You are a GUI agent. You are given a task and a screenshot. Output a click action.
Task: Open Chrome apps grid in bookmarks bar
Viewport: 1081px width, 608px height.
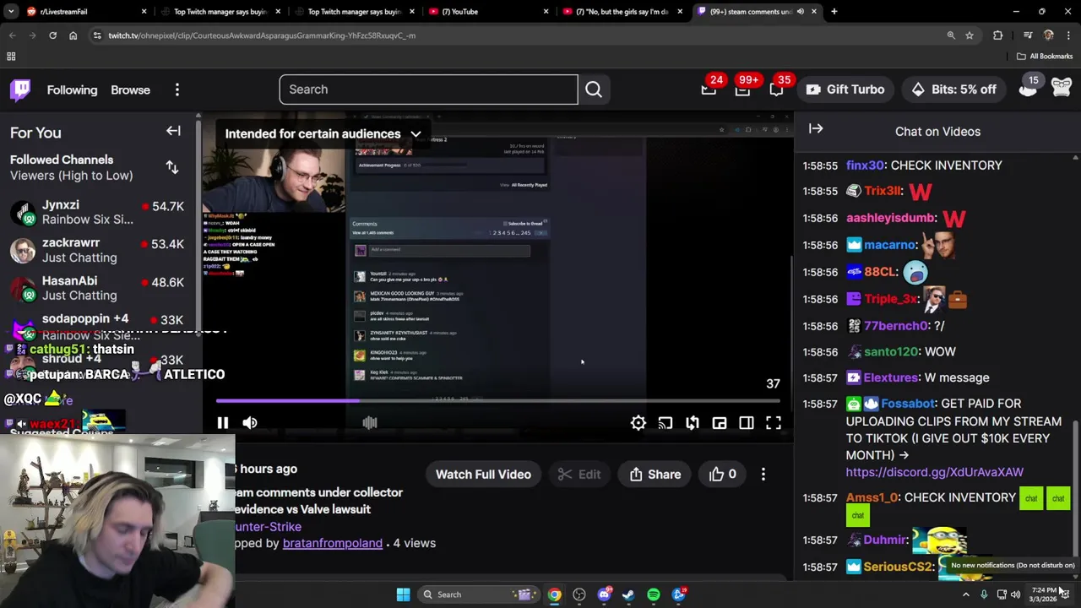11,57
